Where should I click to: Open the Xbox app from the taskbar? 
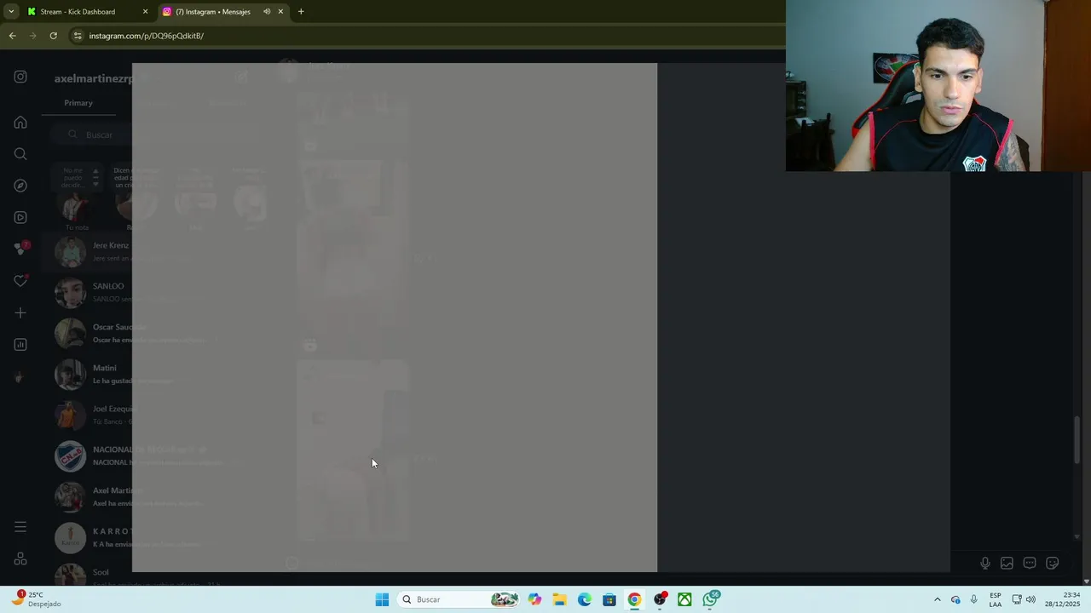click(684, 599)
